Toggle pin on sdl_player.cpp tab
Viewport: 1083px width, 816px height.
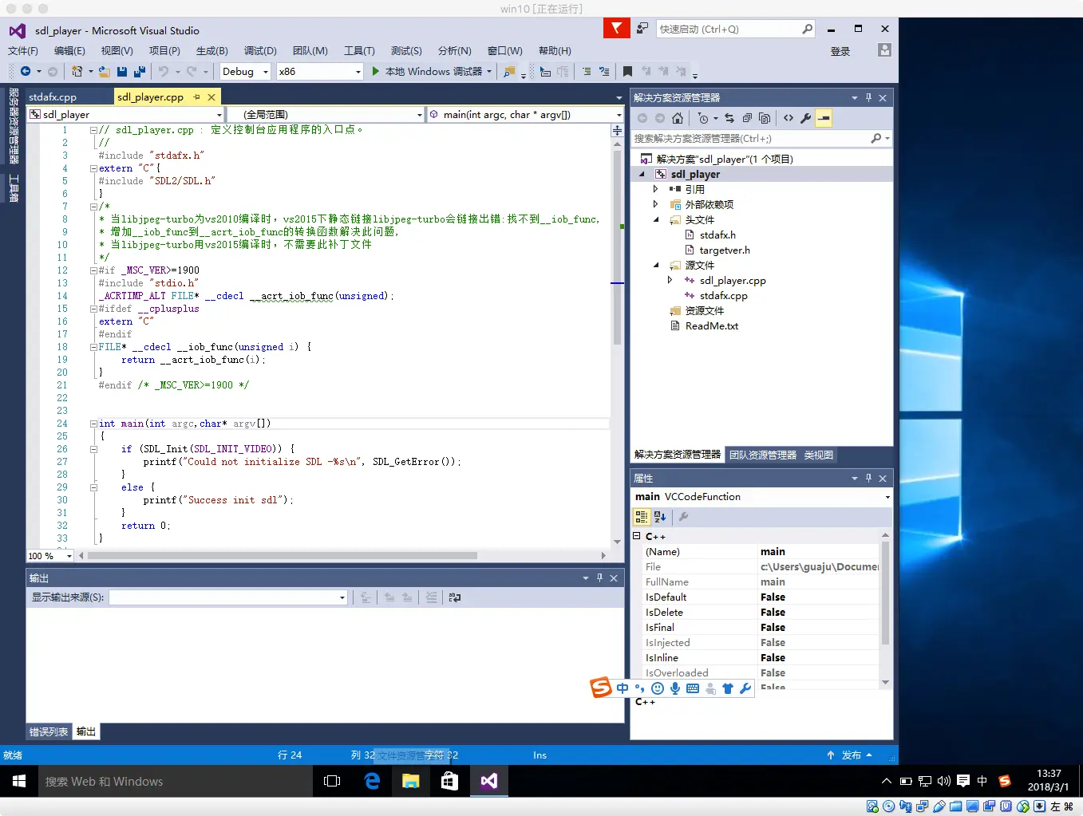(x=196, y=97)
